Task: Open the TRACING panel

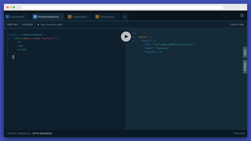Action: 239,133
